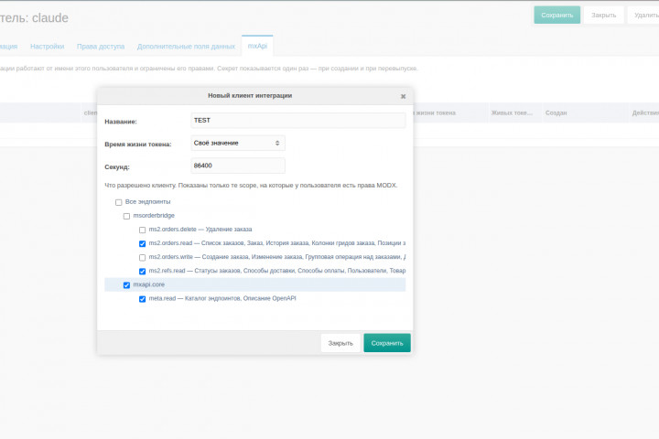Screen dimensions: 659x439
Task: Click the 'ms2.orders.delete — Удаление заказа' label
Action: pos(200,230)
